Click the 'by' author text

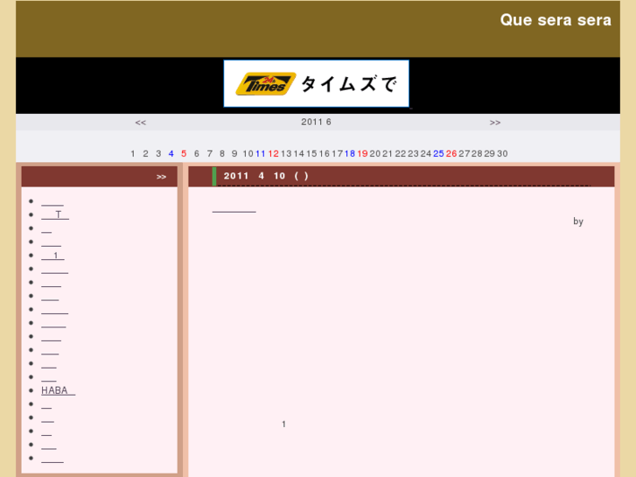pyautogui.click(x=578, y=221)
